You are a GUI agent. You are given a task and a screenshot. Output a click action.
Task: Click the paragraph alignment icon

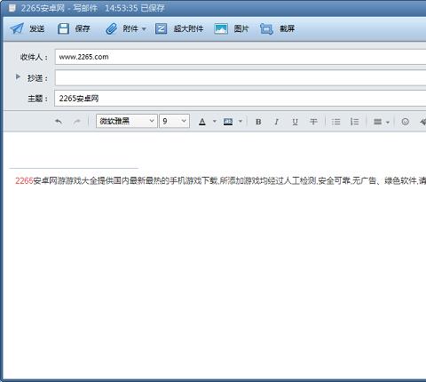(x=378, y=122)
